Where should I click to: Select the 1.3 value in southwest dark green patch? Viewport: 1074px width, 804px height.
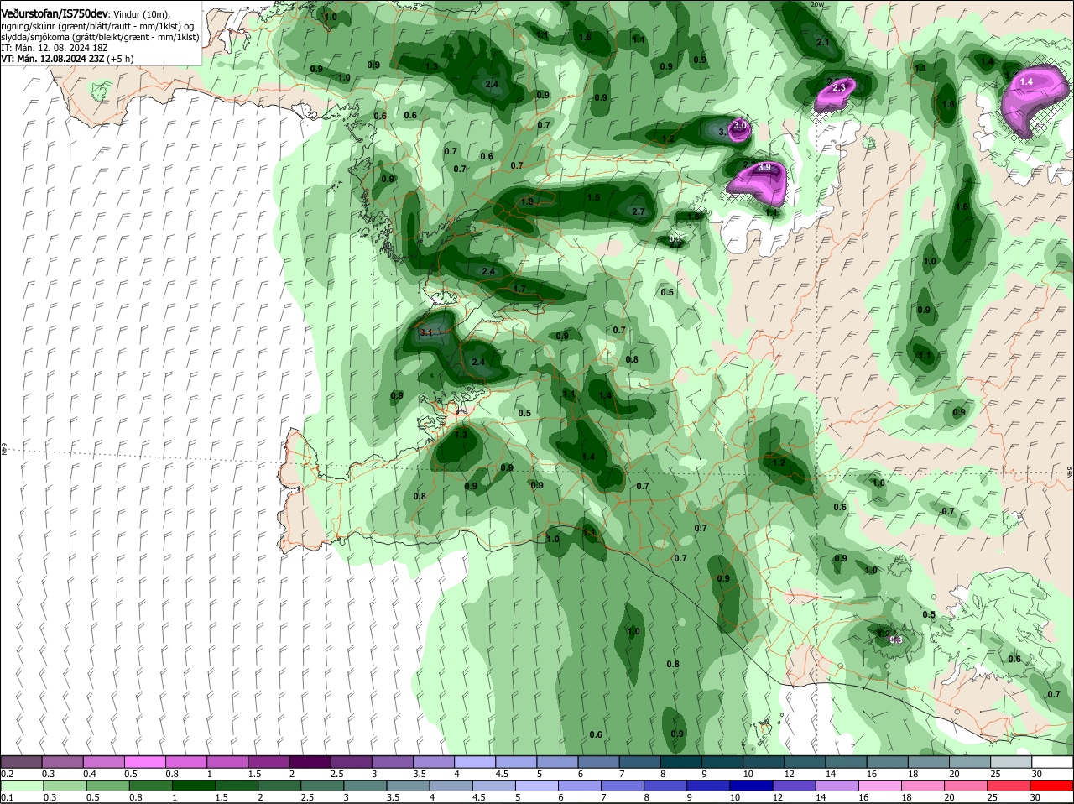point(461,435)
